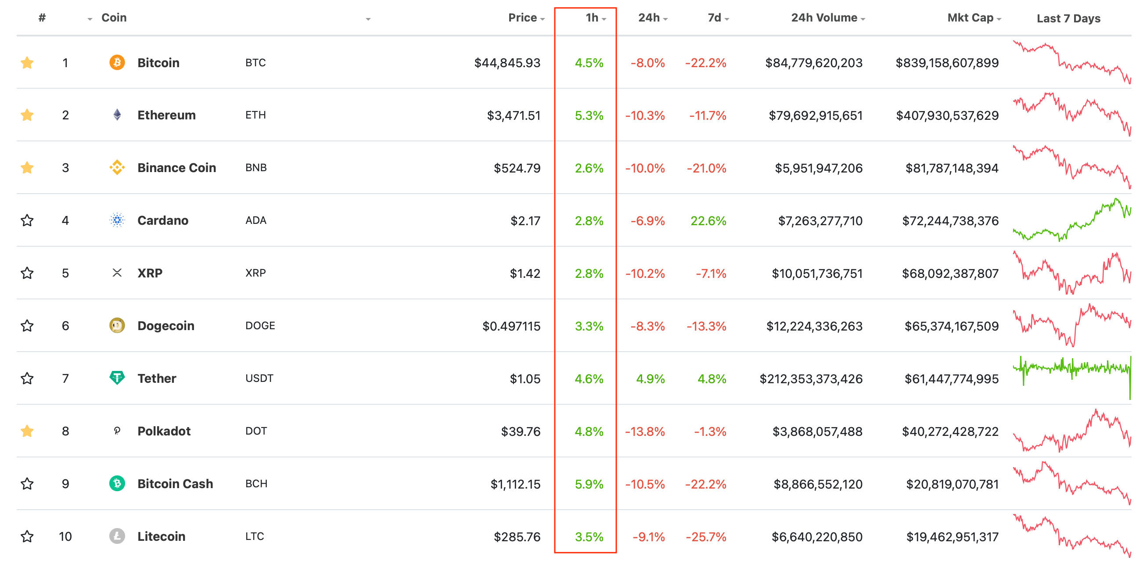Viewport: 1143px width, 561px height.
Task: Open Litecoin 7-day sparkline chart
Action: coord(1072,536)
